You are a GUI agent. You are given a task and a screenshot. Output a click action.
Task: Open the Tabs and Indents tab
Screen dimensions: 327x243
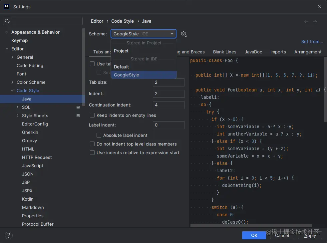(102, 52)
